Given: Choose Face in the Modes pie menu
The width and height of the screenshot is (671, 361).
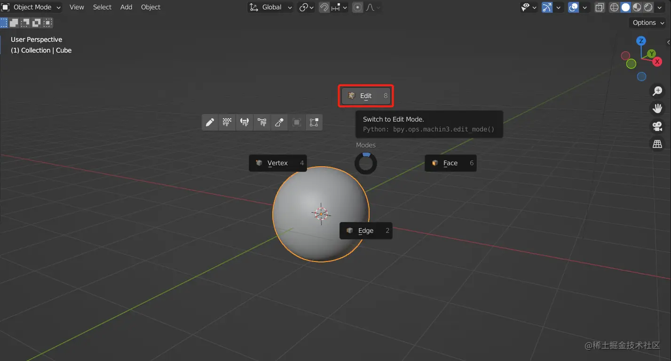Looking at the screenshot, I should [450, 163].
